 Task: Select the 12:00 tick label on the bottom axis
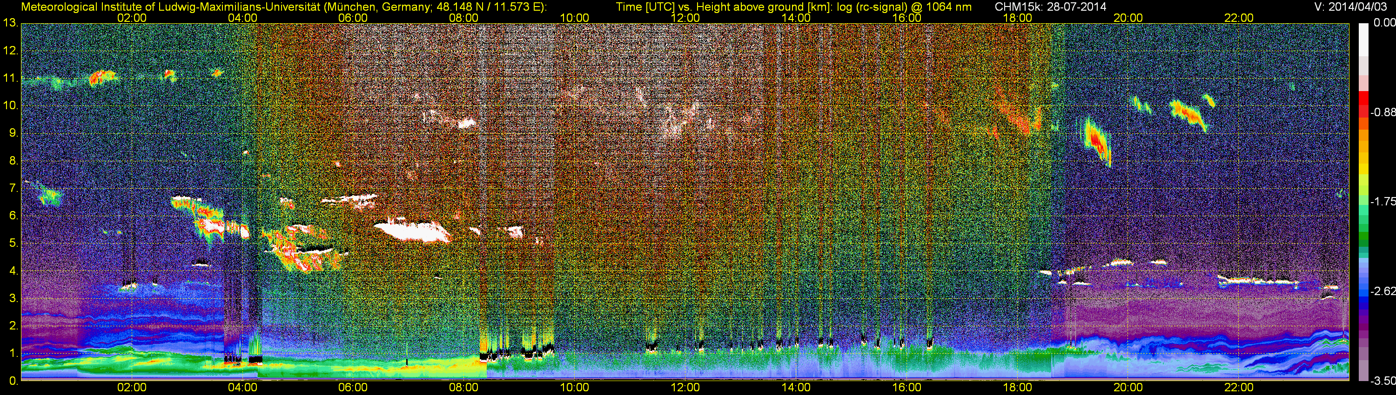click(685, 388)
